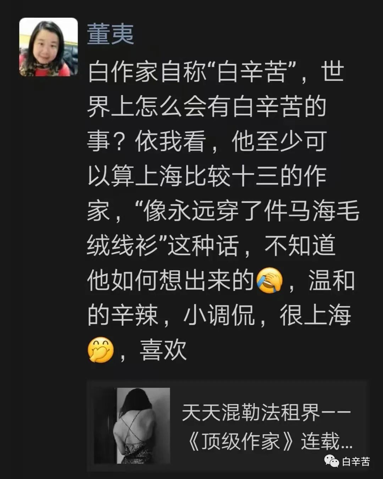Click the line 以算上海比较十三的作

coord(207,176)
